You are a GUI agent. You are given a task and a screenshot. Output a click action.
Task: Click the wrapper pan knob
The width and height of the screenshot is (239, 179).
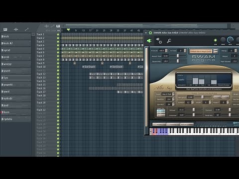[223, 40]
